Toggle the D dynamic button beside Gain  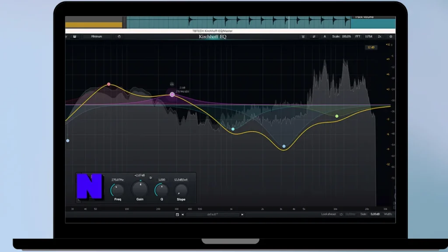point(150,178)
